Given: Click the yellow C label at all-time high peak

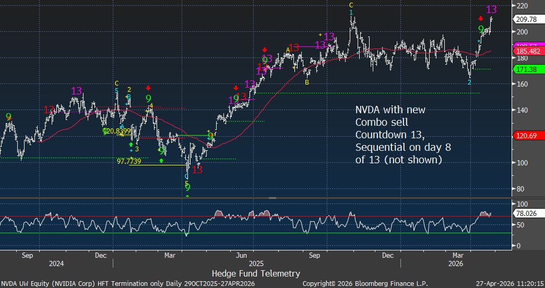Looking at the screenshot, I should 351,5.
